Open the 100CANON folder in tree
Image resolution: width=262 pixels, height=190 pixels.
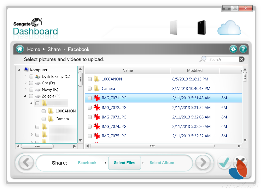(x=65, y=111)
